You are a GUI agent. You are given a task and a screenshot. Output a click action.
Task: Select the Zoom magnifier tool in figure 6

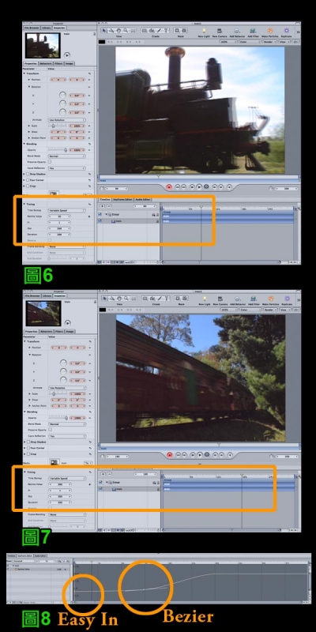pyautogui.click(x=126, y=30)
